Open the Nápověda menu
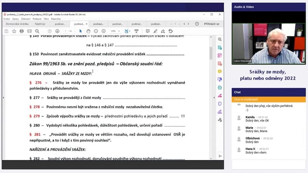This screenshot has height=173, width=308. click(56, 19)
